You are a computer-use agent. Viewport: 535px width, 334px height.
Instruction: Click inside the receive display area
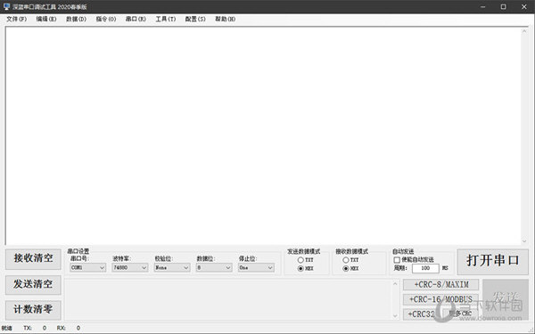[263, 135]
